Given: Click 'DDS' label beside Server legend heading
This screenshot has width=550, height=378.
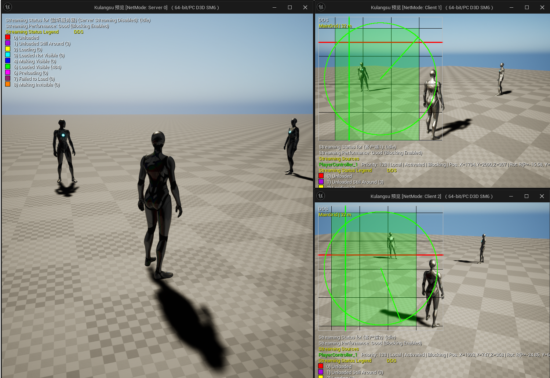Looking at the screenshot, I should 79,32.
